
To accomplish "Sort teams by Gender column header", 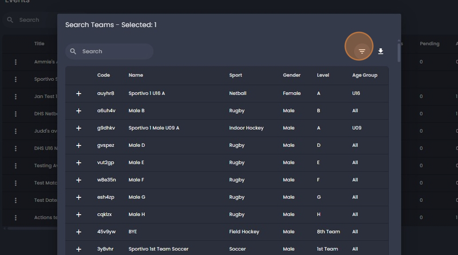I will click(292, 75).
